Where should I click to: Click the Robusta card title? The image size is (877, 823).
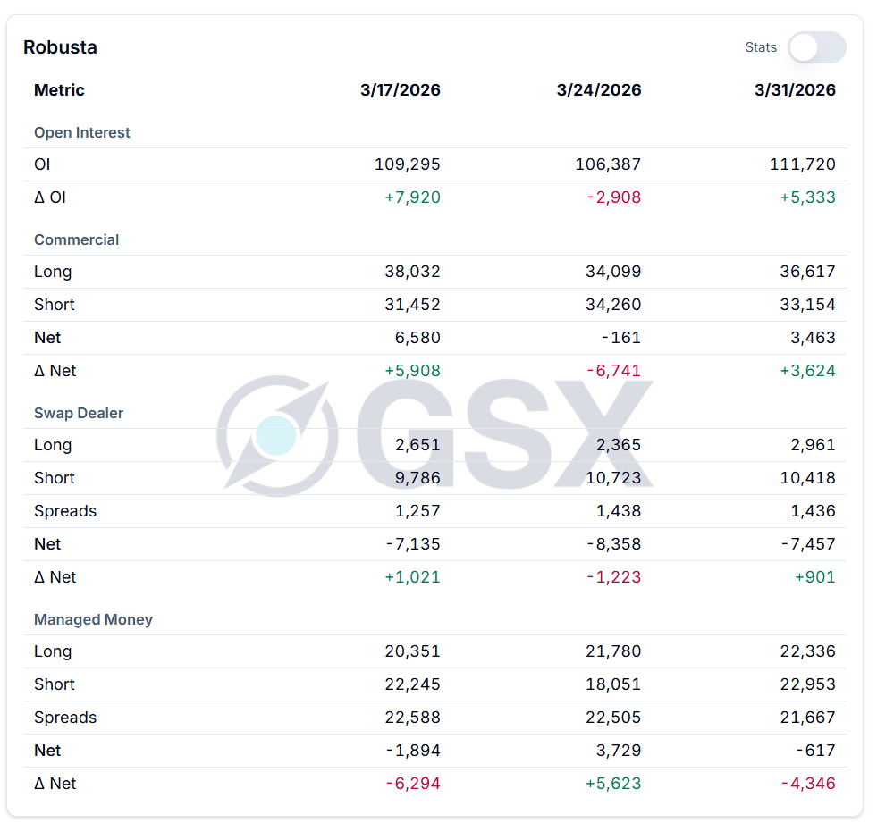[x=60, y=47]
